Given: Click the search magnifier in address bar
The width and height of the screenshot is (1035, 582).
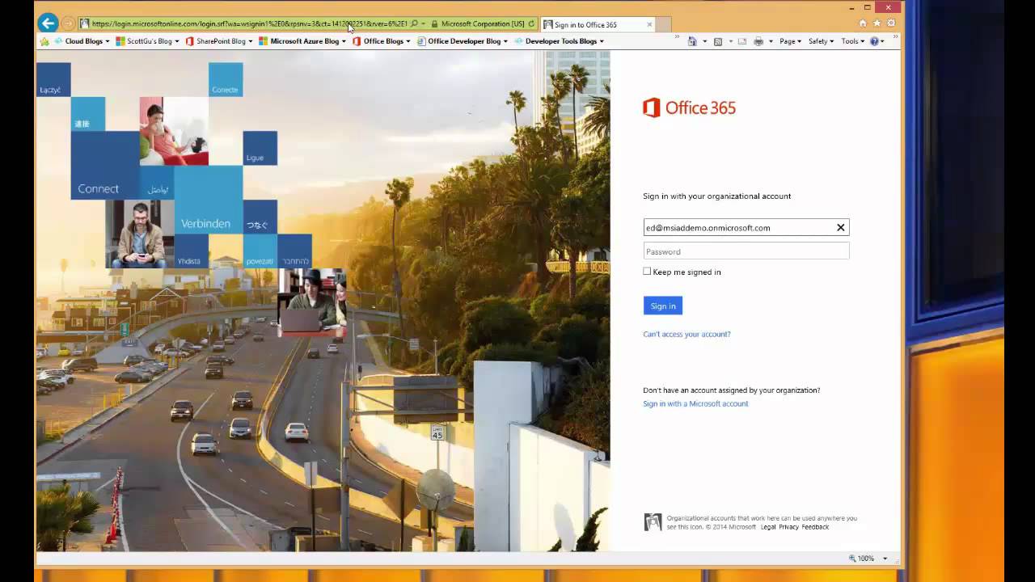Looking at the screenshot, I should 414,24.
